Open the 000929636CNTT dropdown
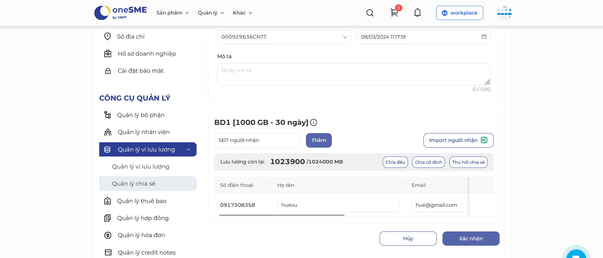Viewport: 603px width, 258px height. 284,37
